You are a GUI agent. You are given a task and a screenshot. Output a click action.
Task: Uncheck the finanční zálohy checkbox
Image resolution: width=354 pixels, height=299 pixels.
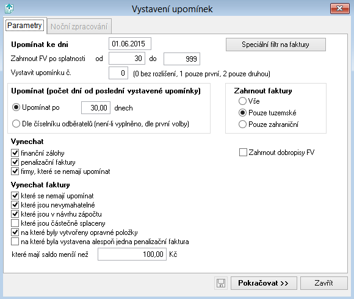tap(15, 153)
